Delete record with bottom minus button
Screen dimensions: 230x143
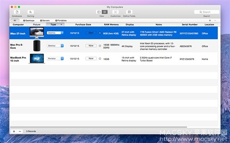pos(20,131)
